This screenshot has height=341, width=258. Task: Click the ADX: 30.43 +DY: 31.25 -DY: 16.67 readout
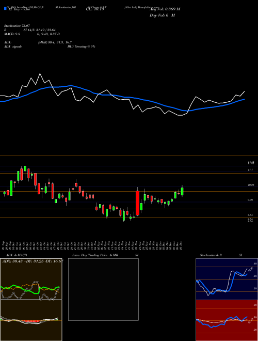pyautogui.click(x=33, y=261)
